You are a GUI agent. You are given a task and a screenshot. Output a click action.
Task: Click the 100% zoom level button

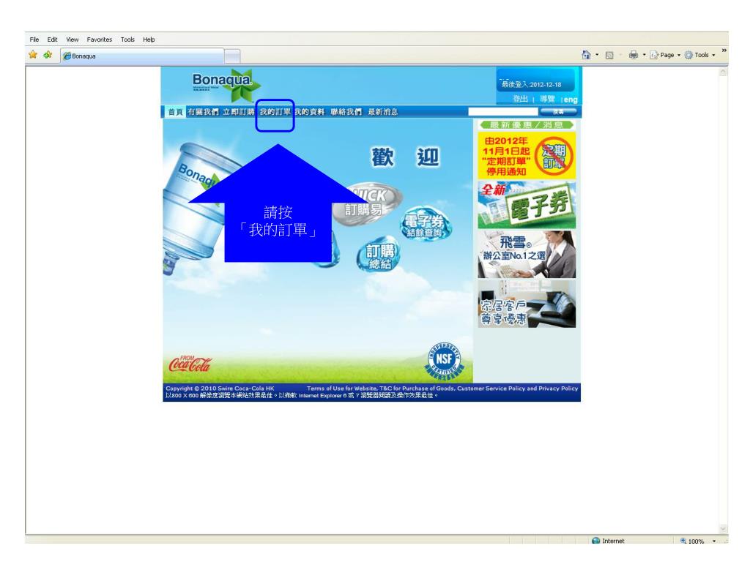click(x=692, y=541)
